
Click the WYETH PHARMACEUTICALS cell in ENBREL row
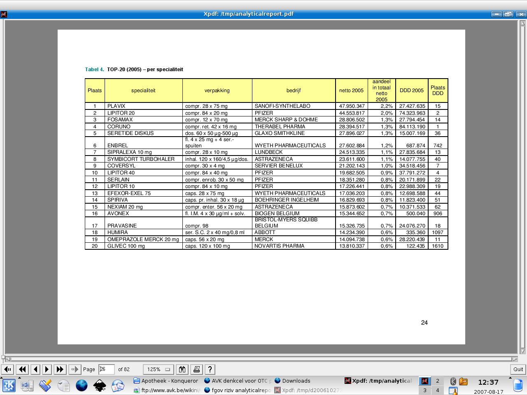coord(294,143)
